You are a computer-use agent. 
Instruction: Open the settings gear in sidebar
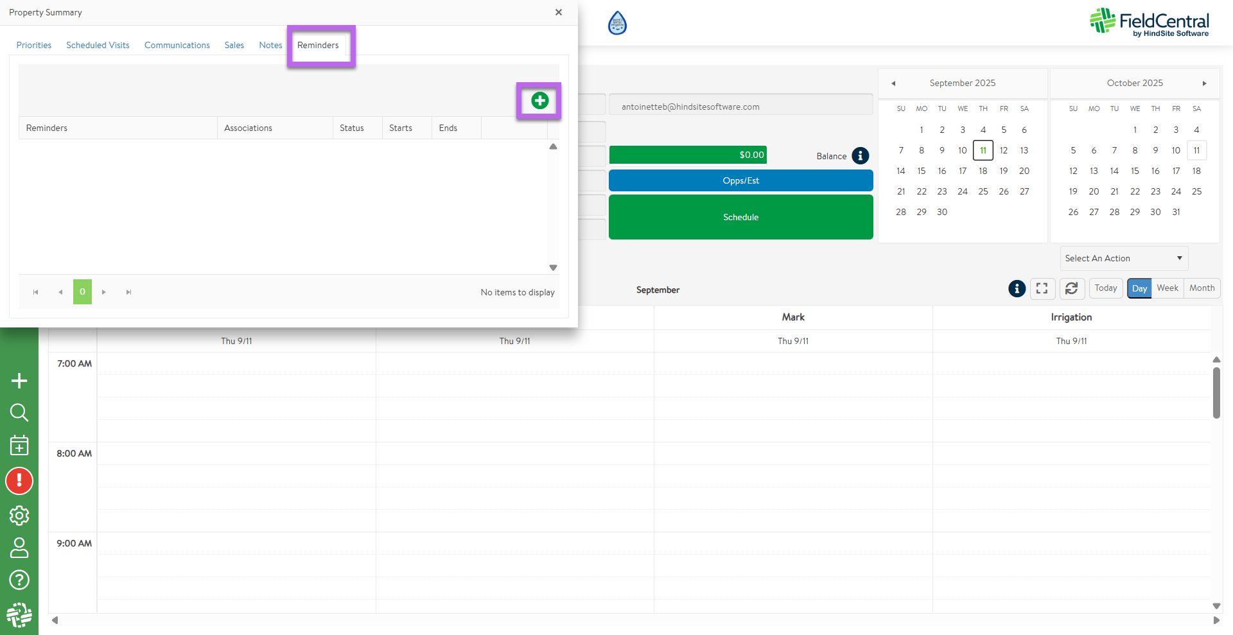[x=19, y=515]
